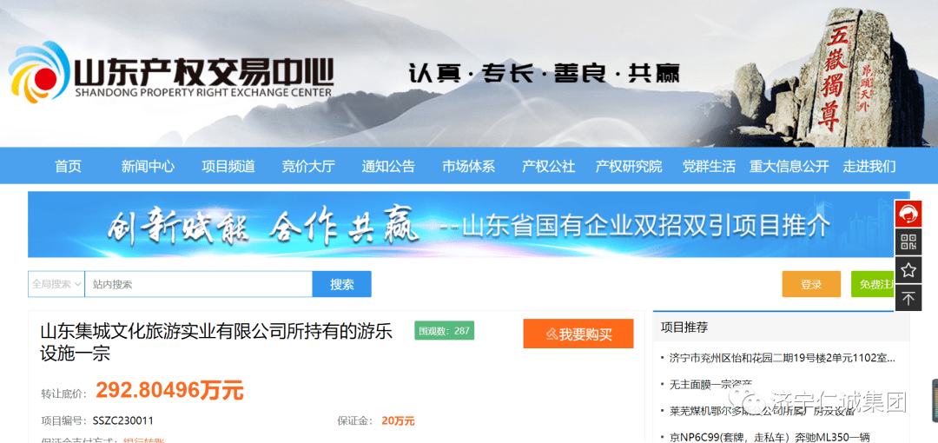Click the star favorite icon
The width and height of the screenshot is (938, 443).
coord(908,270)
